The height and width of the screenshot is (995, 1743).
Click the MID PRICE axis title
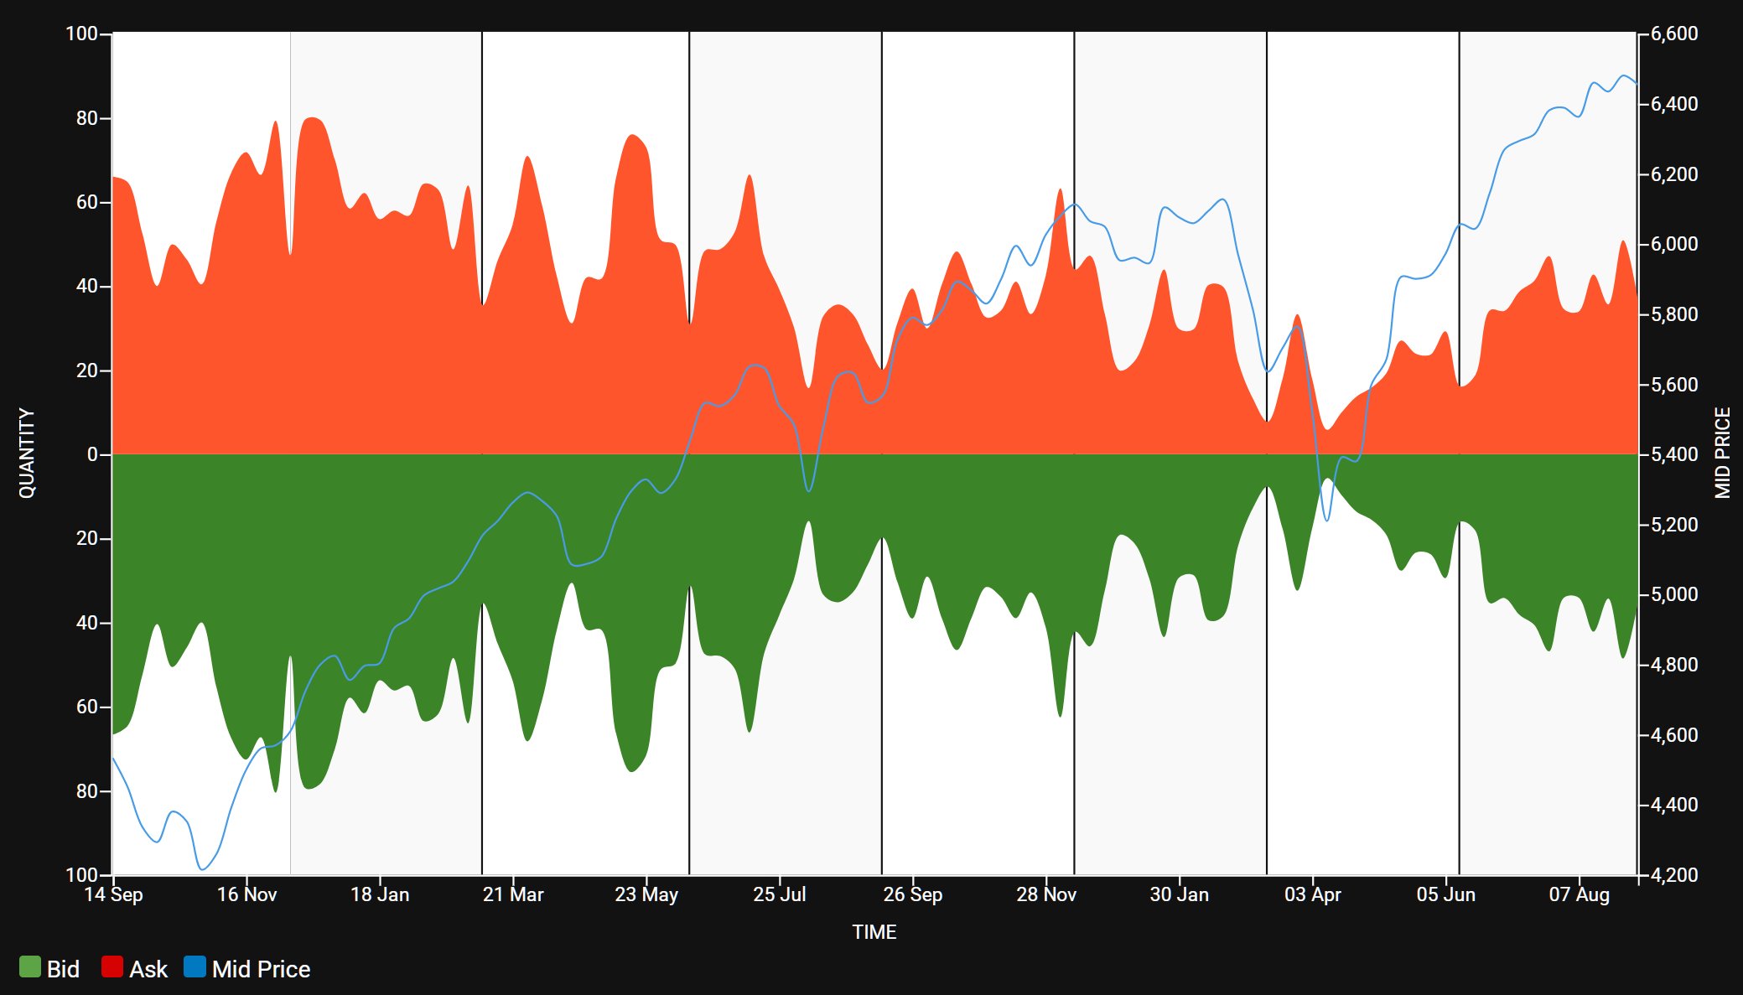pos(1722,453)
